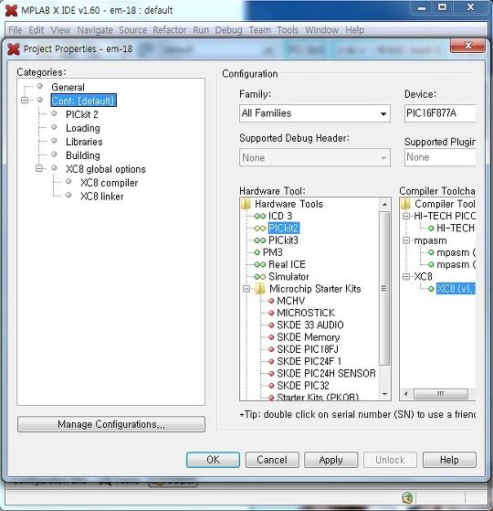493x511 pixels.
Task: Click the SKDE PIC32 red icon
Action: point(271,386)
